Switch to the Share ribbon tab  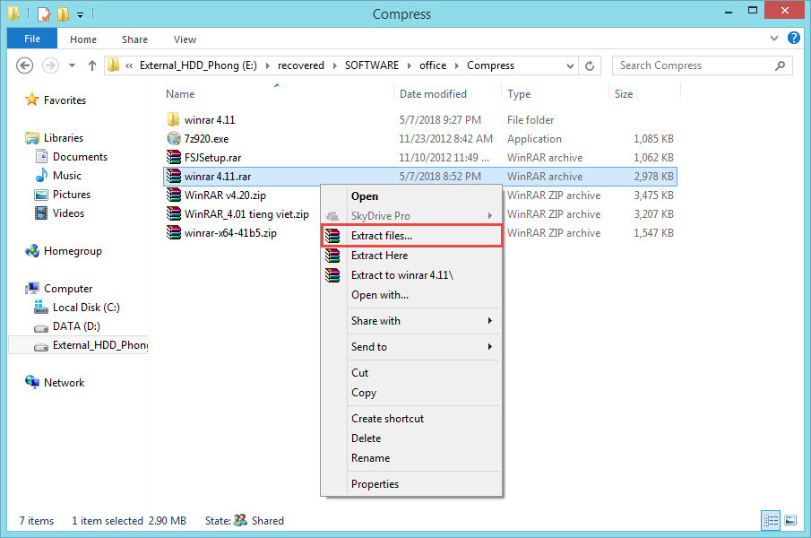pyautogui.click(x=134, y=39)
